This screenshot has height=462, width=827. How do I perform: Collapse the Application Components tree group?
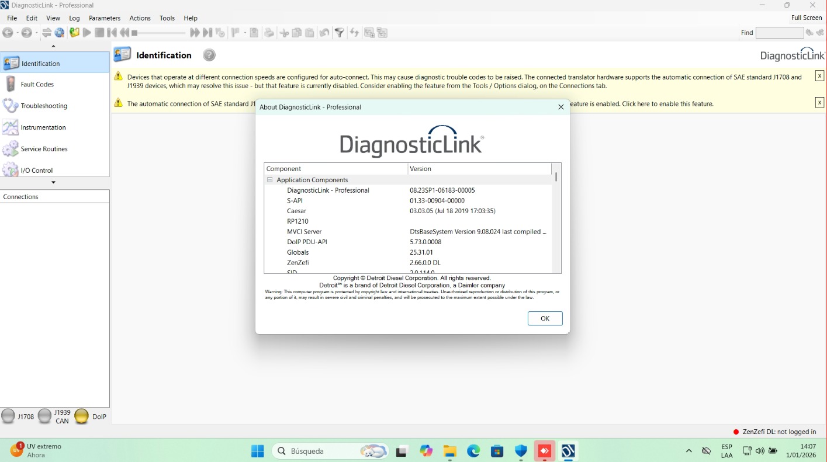[270, 180]
